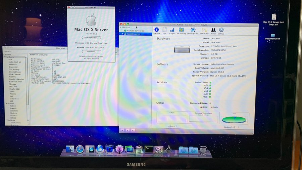Launch Safari from the Dock

[x=80, y=150]
